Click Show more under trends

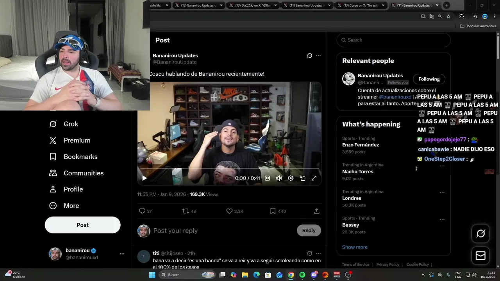coord(355,247)
